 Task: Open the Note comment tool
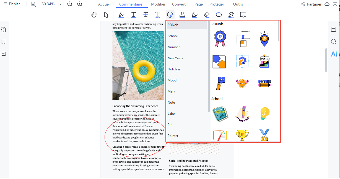(243, 15)
